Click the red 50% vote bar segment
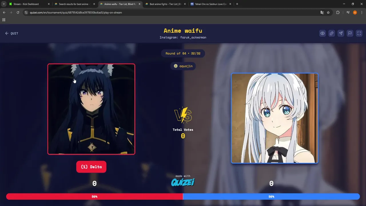 94,197
